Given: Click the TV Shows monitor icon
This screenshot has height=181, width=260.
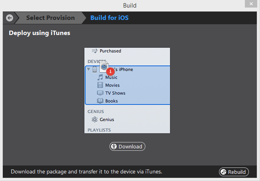Looking at the screenshot, I should pos(100,93).
